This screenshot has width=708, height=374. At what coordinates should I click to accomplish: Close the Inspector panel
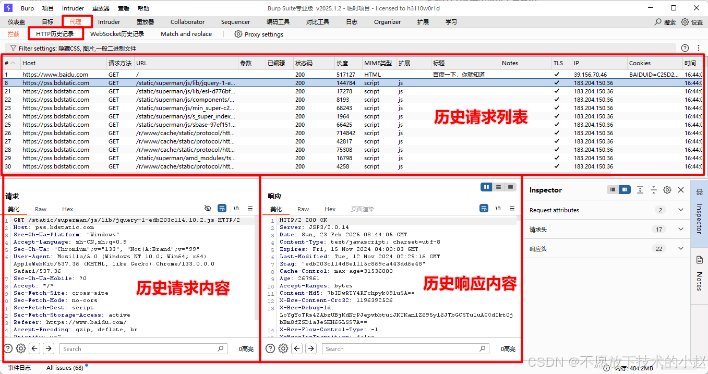[681, 190]
